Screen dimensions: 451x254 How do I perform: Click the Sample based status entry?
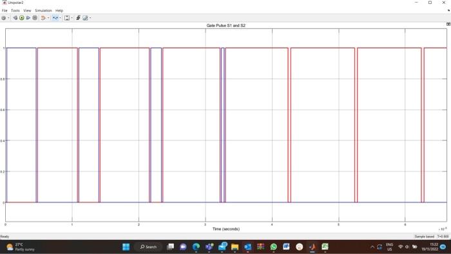coord(424,237)
